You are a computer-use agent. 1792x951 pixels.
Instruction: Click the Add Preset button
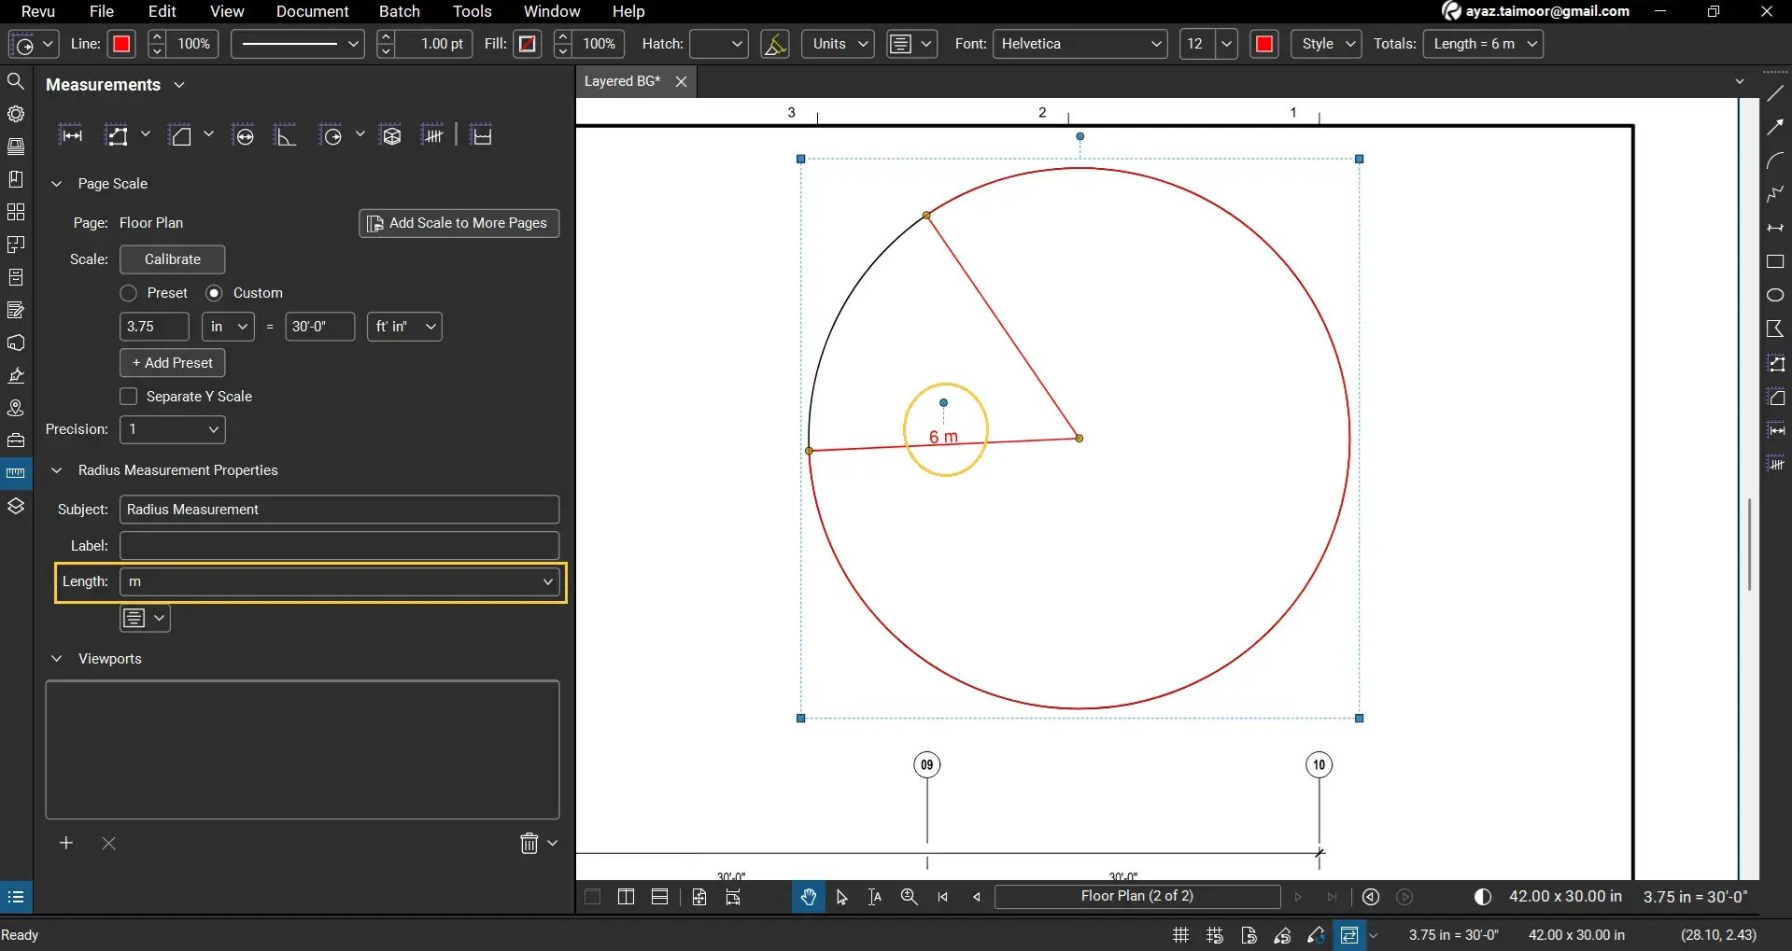click(x=172, y=362)
